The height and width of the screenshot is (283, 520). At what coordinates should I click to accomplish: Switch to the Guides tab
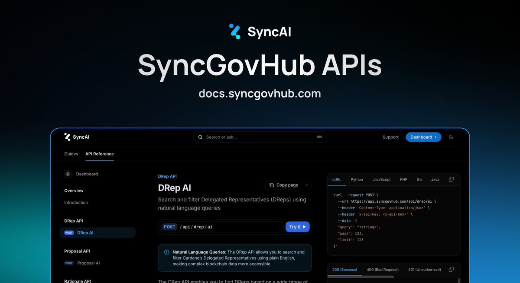coord(71,154)
